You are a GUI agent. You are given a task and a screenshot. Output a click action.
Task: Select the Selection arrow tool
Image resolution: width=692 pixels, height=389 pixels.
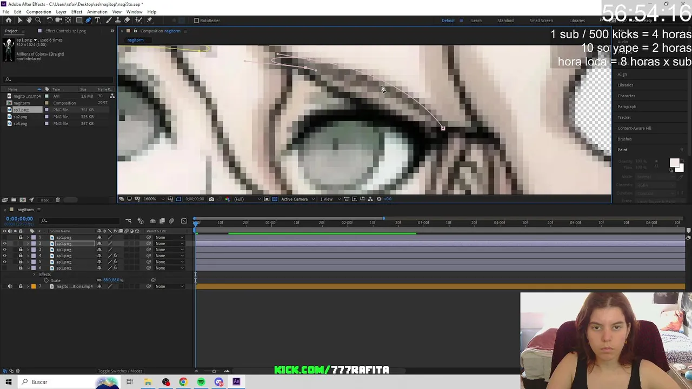(x=21, y=20)
